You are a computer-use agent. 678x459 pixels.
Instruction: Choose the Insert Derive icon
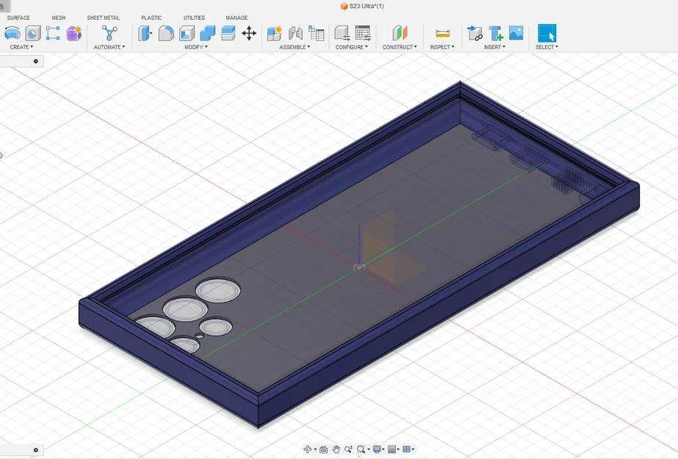(475, 33)
